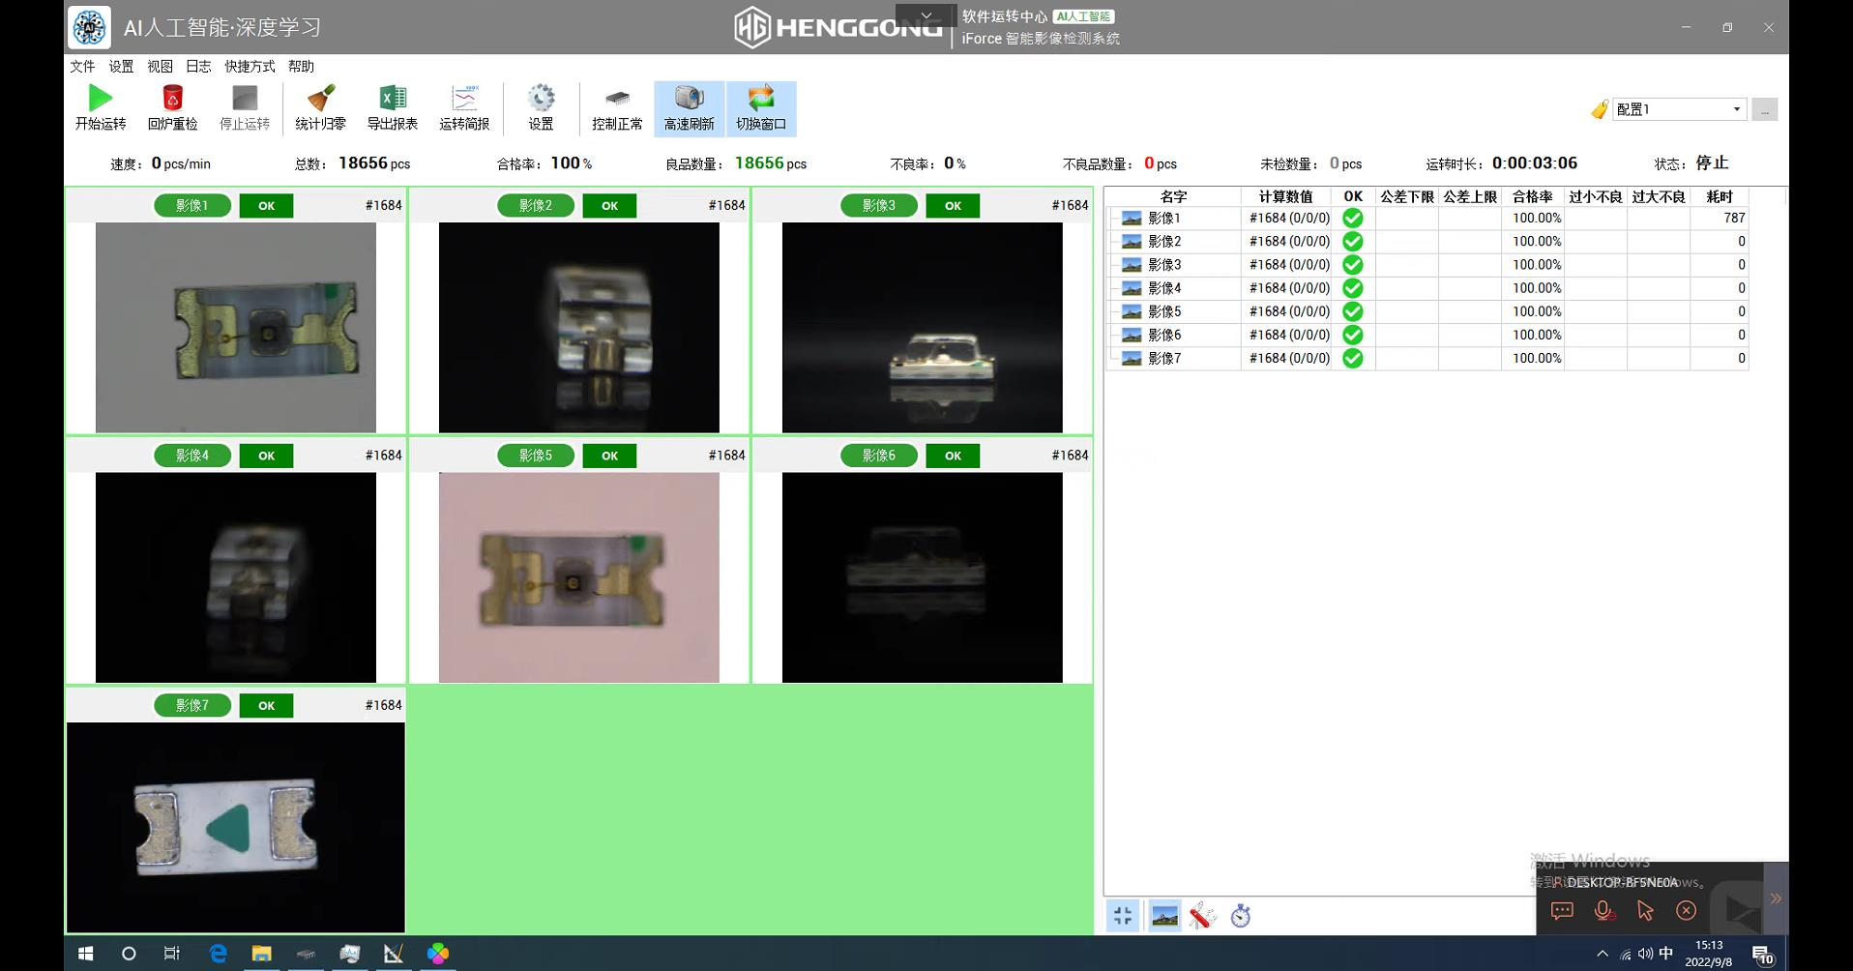Image resolution: width=1853 pixels, height=971 pixels.
Task: Open the 设置 gear icon in toolbar
Action: (541, 99)
